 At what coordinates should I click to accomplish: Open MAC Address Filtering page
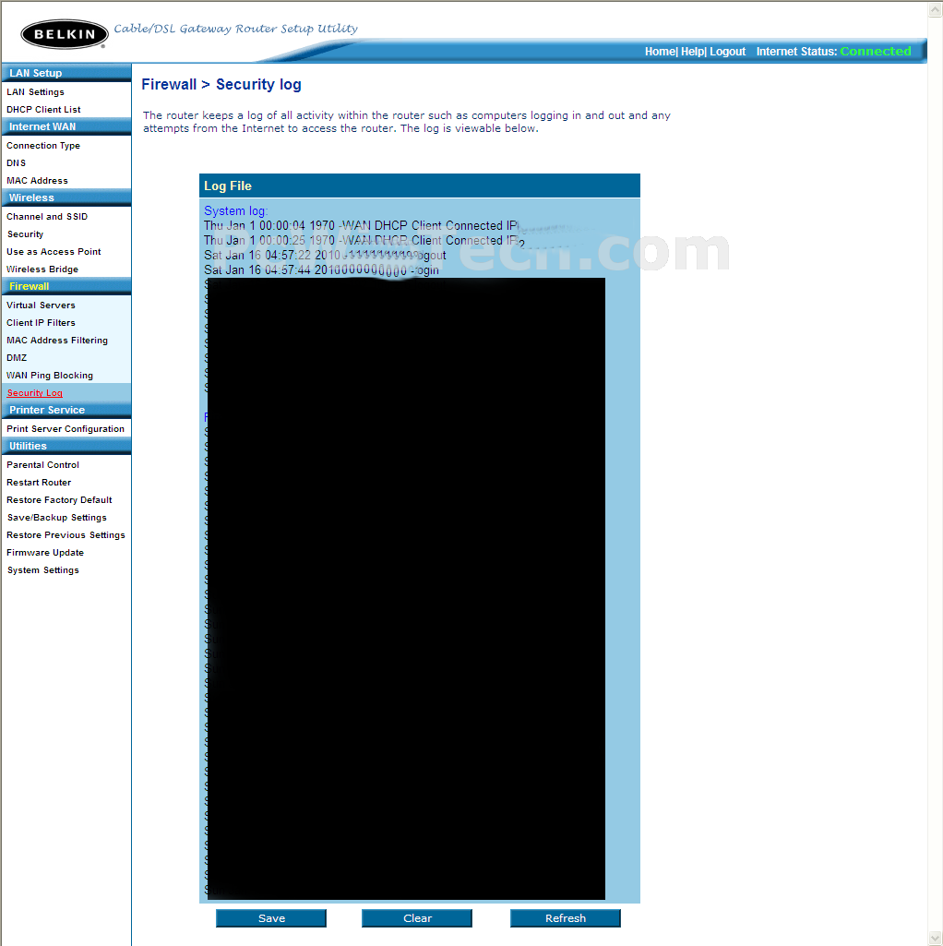(57, 341)
